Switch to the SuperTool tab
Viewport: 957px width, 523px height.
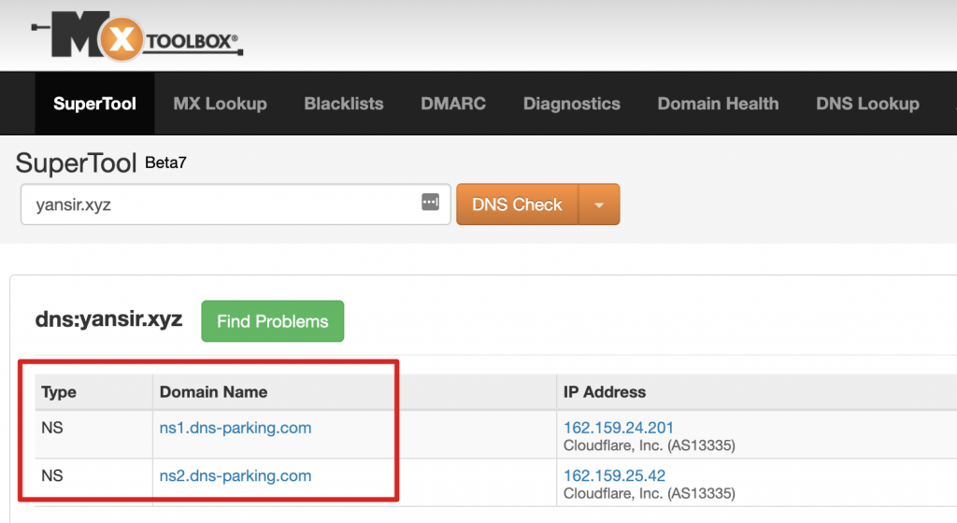[94, 104]
